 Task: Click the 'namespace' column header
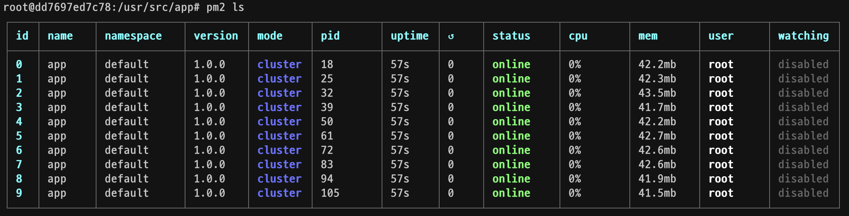click(x=133, y=36)
